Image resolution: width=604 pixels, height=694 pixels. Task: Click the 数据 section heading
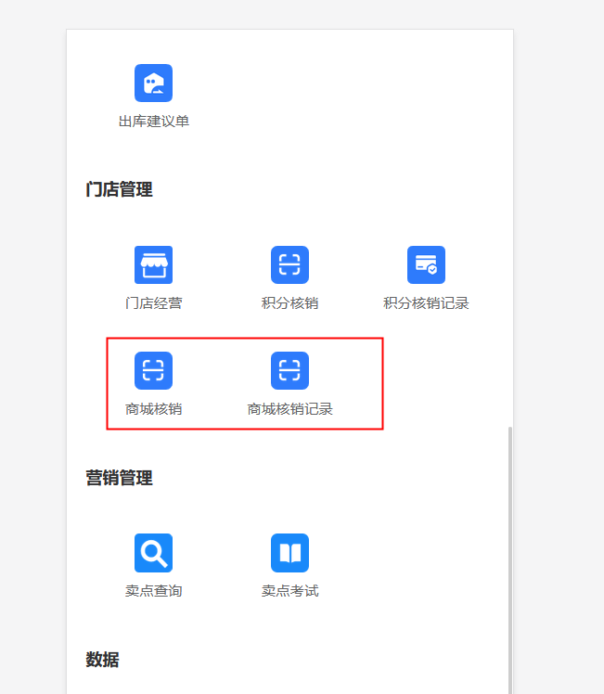(102, 660)
